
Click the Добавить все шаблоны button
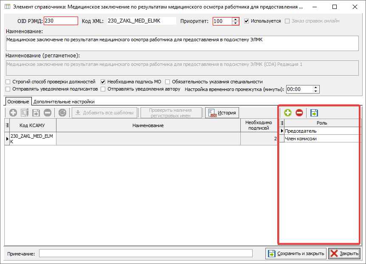click(104, 113)
